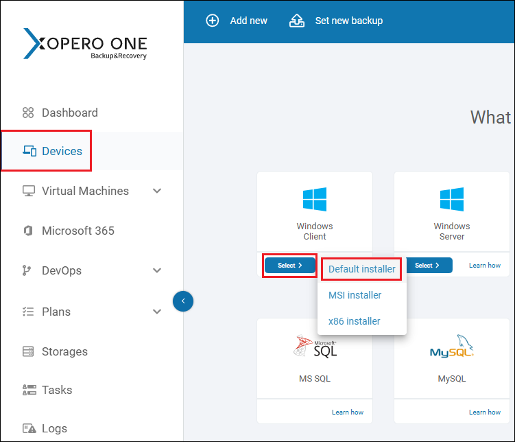
Task: Click the MS SQL card label
Action: pyautogui.click(x=315, y=379)
